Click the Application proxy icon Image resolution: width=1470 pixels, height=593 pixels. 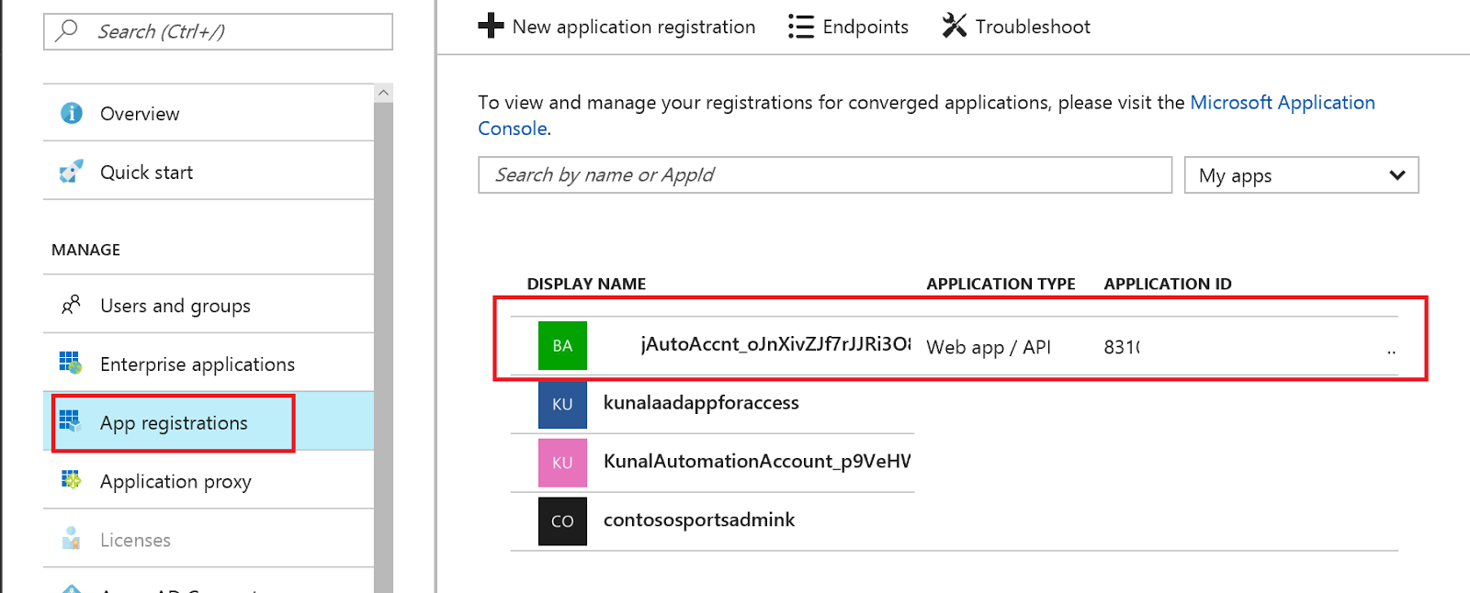[x=71, y=480]
